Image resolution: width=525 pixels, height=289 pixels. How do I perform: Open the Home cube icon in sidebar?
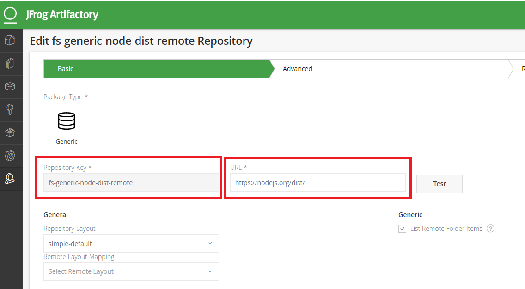(x=10, y=41)
